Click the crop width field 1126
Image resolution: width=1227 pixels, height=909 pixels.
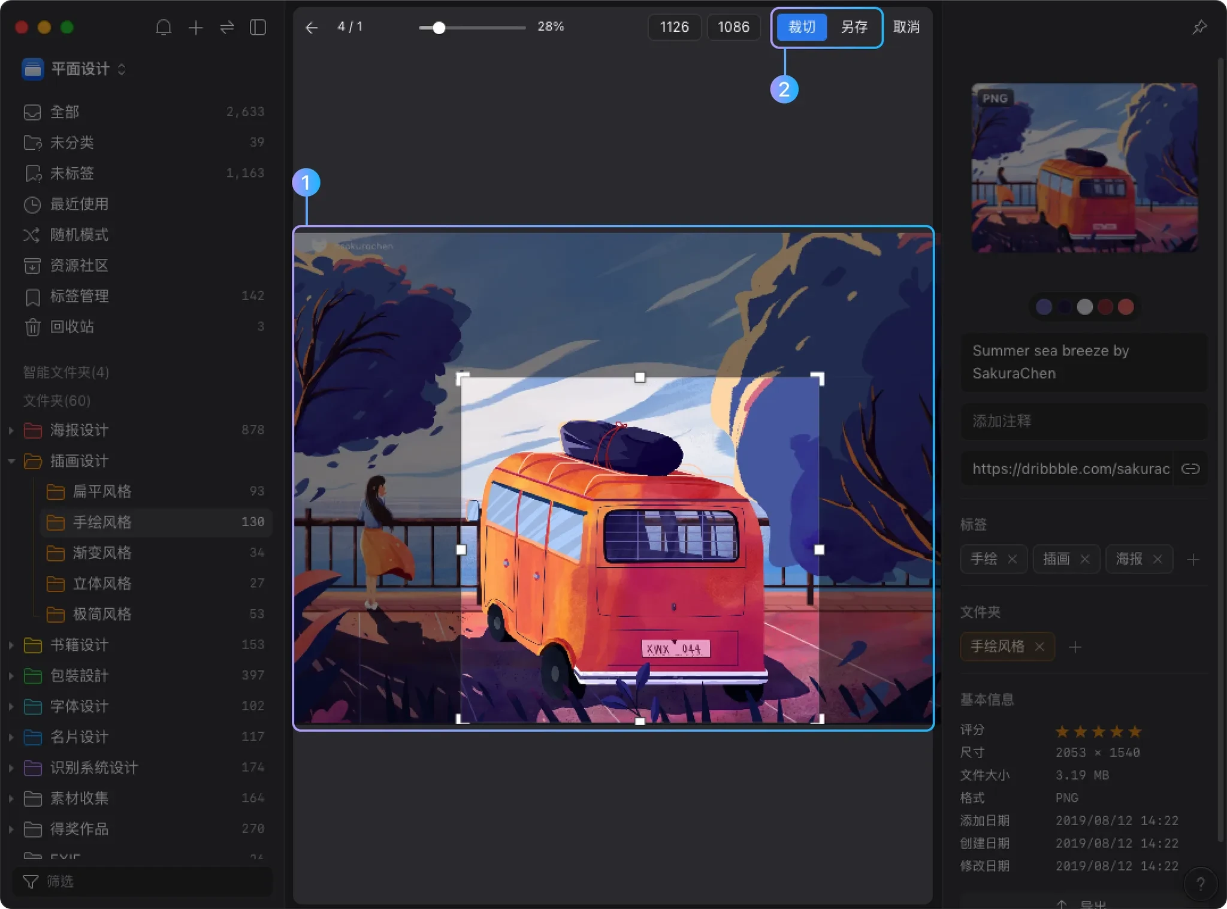(x=674, y=27)
